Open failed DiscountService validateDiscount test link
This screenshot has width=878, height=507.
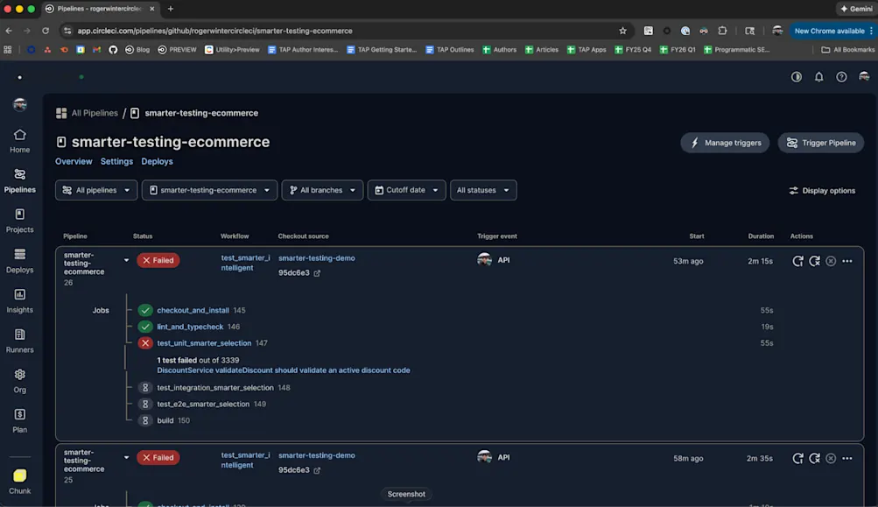tap(284, 370)
